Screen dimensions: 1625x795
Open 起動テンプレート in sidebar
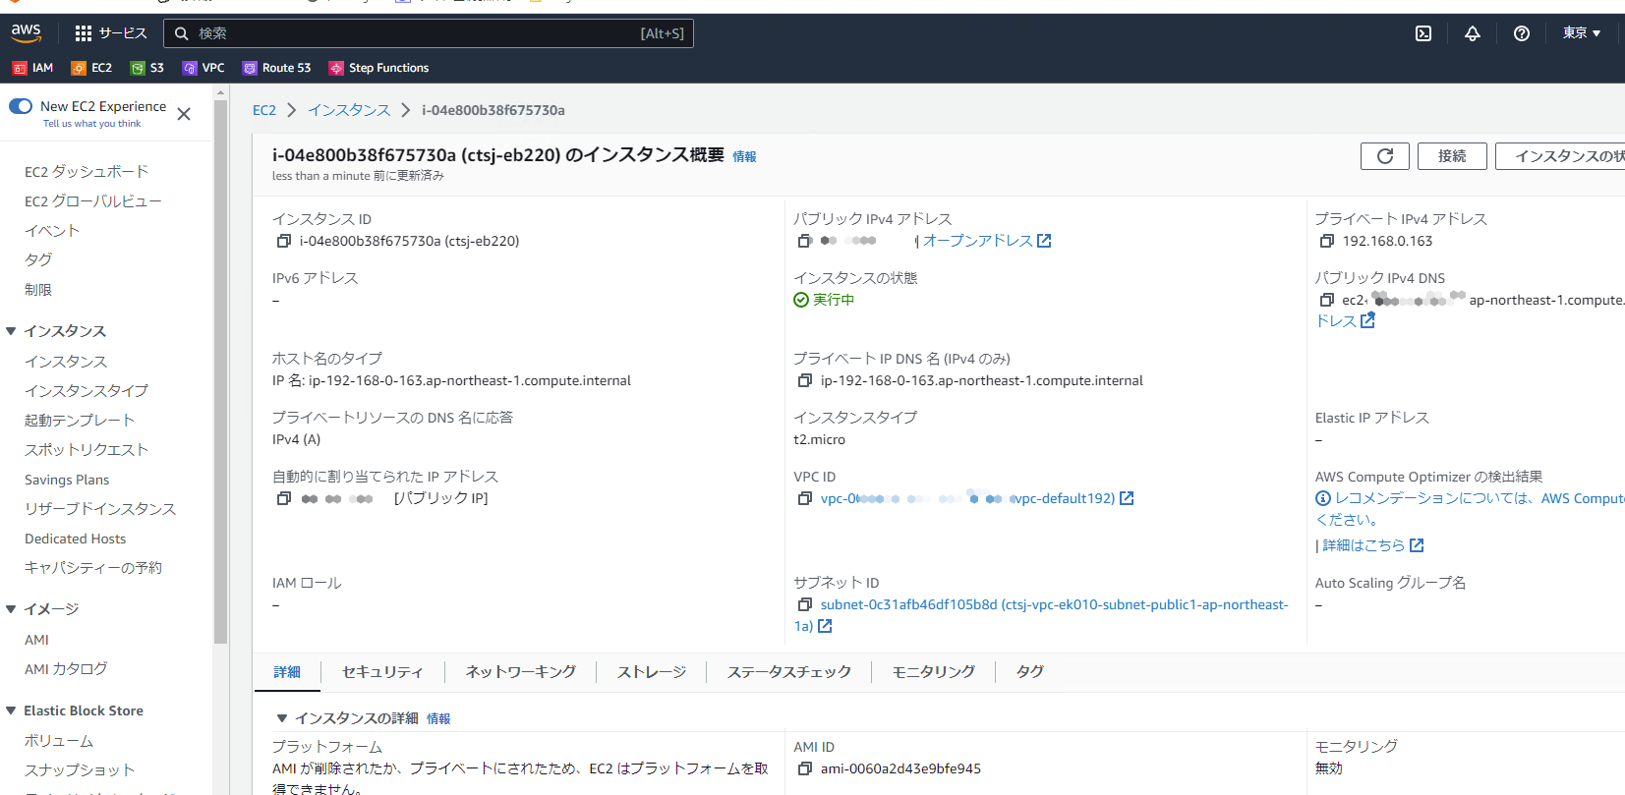tap(80, 421)
